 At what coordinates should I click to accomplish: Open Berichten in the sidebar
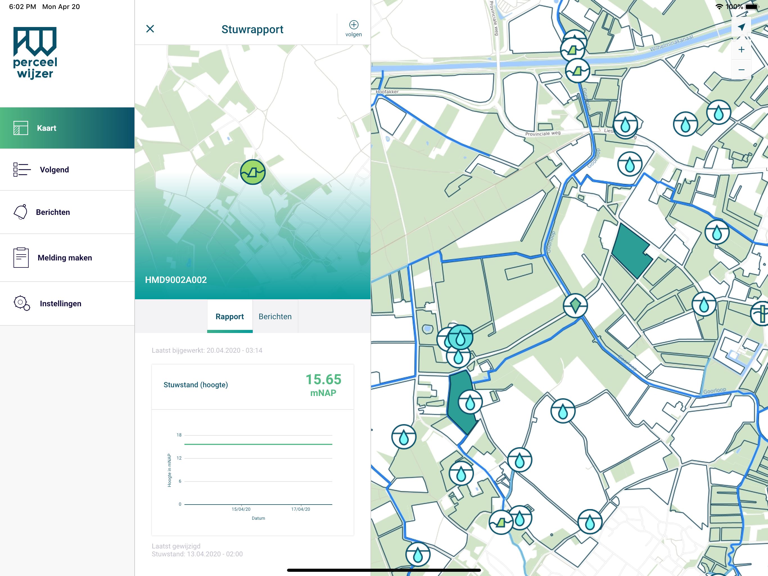pos(67,212)
